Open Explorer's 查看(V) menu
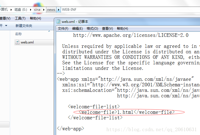200x135 pixels. (5, 18)
